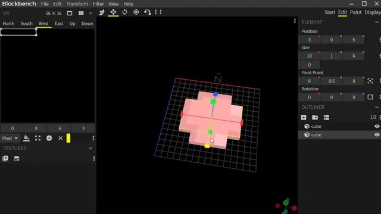The image size is (381, 214).
Task: Click the inflate field below Size
Action: [310, 65]
